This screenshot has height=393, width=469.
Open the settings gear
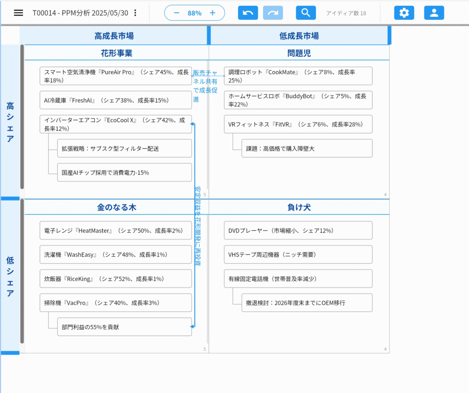[x=404, y=13]
